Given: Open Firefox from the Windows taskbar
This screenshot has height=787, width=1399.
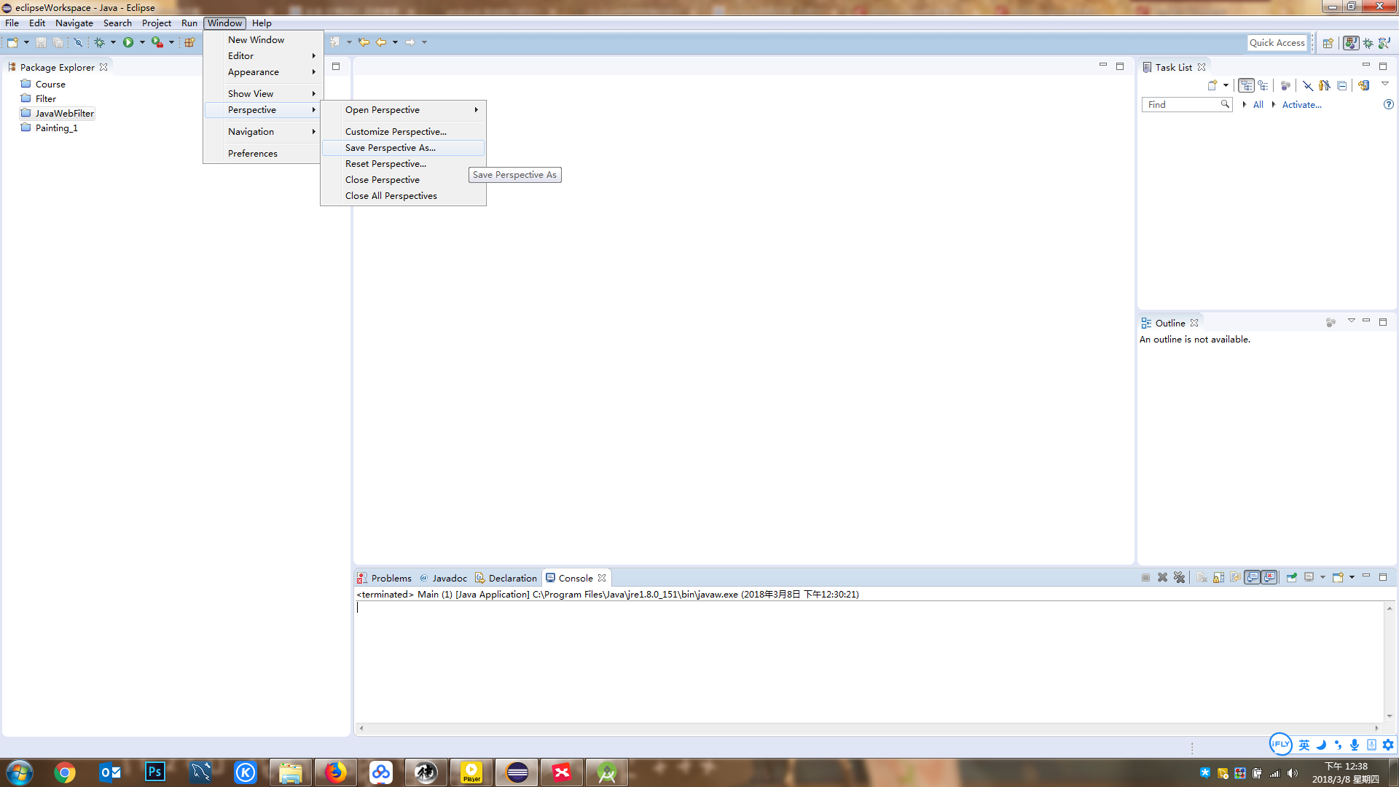Looking at the screenshot, I should pyautogui.click(x=335, y=772).
